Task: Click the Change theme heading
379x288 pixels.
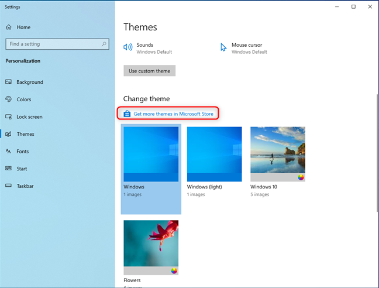Action: point(146,99)
